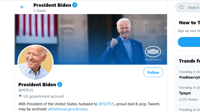Click the US government account flag icon
200x112 pixels.
[20, 96]
